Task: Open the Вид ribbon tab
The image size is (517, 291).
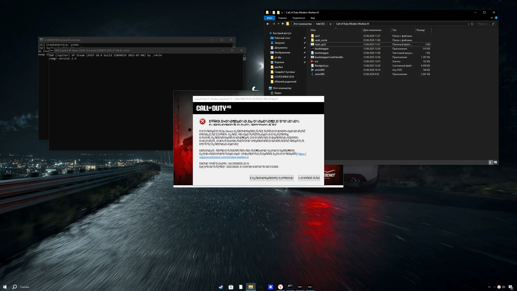Action: click(313, 18)
